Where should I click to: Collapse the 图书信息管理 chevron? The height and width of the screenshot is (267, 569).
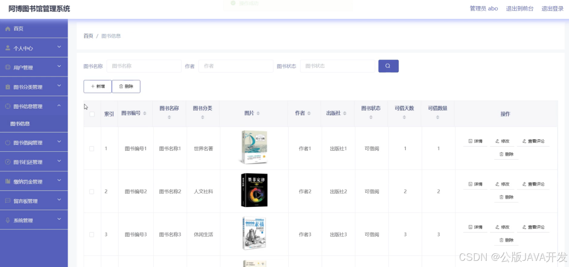59,105
